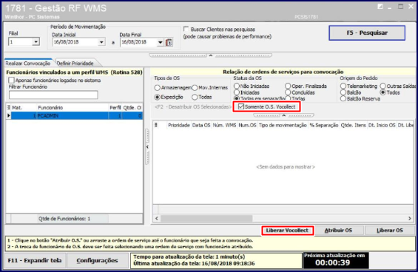Select Balcão order origin
The width and height of the screenshot is (418, 272).
tap(343, 92)
